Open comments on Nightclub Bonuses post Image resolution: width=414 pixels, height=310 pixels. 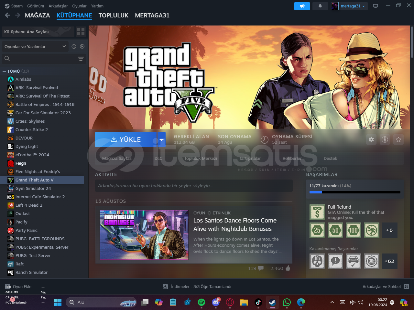[x=261, y=268]
